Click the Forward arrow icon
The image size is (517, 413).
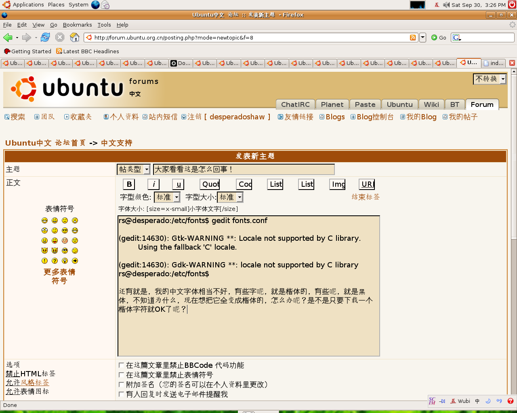[27, 38]
